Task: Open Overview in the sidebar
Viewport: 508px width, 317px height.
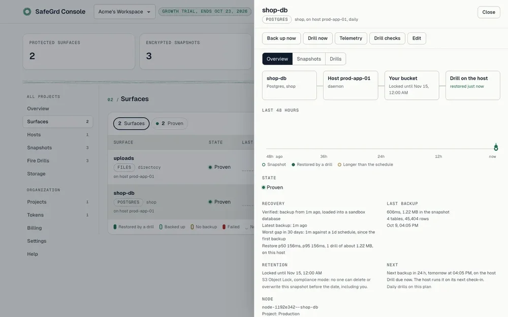Action: click(58, 109)
